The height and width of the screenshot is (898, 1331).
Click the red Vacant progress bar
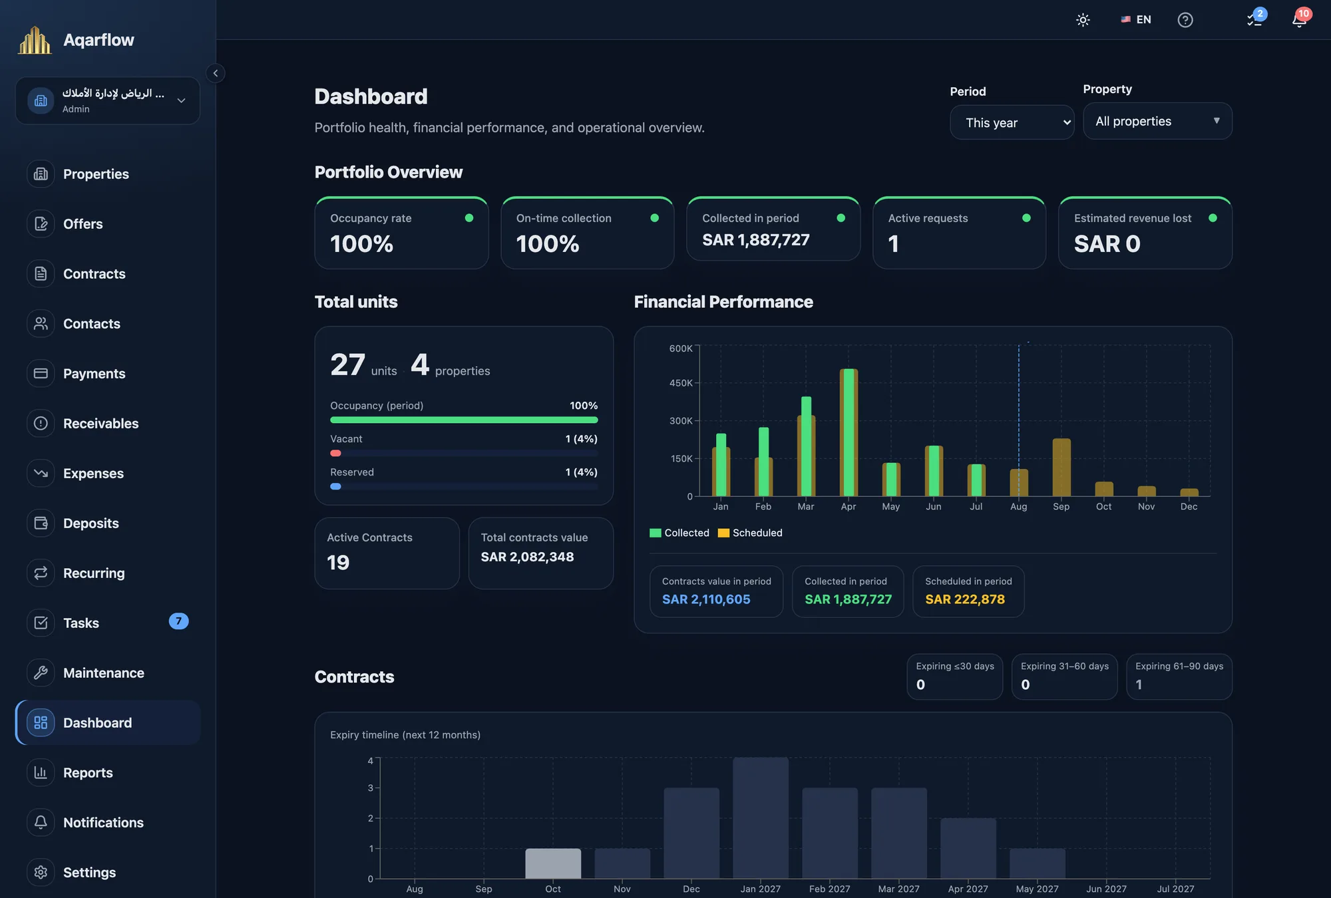(335, 453)
